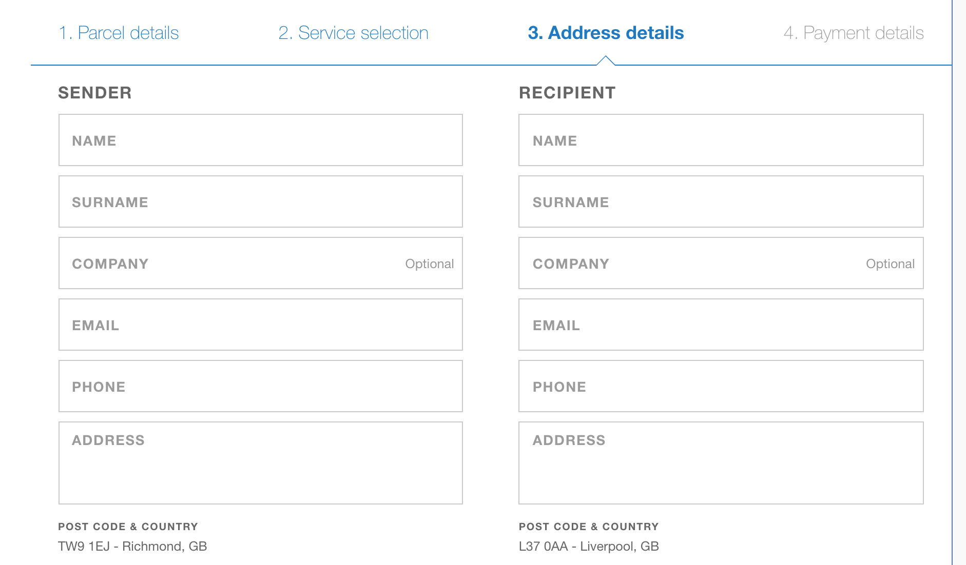The height and width of the screenshot is (565, 966).
Task: Select the Address details step
Action: pyautogui.click(x=606, y=33)
